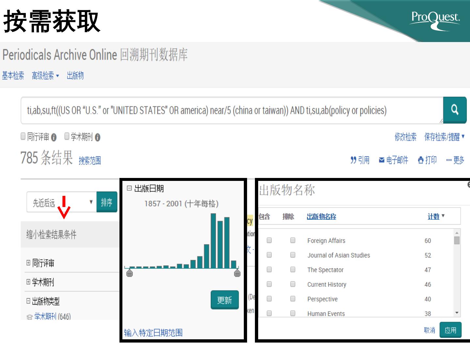Check exclude box for Current History
This screenshot has width=470, height=352.
(293, 284)
